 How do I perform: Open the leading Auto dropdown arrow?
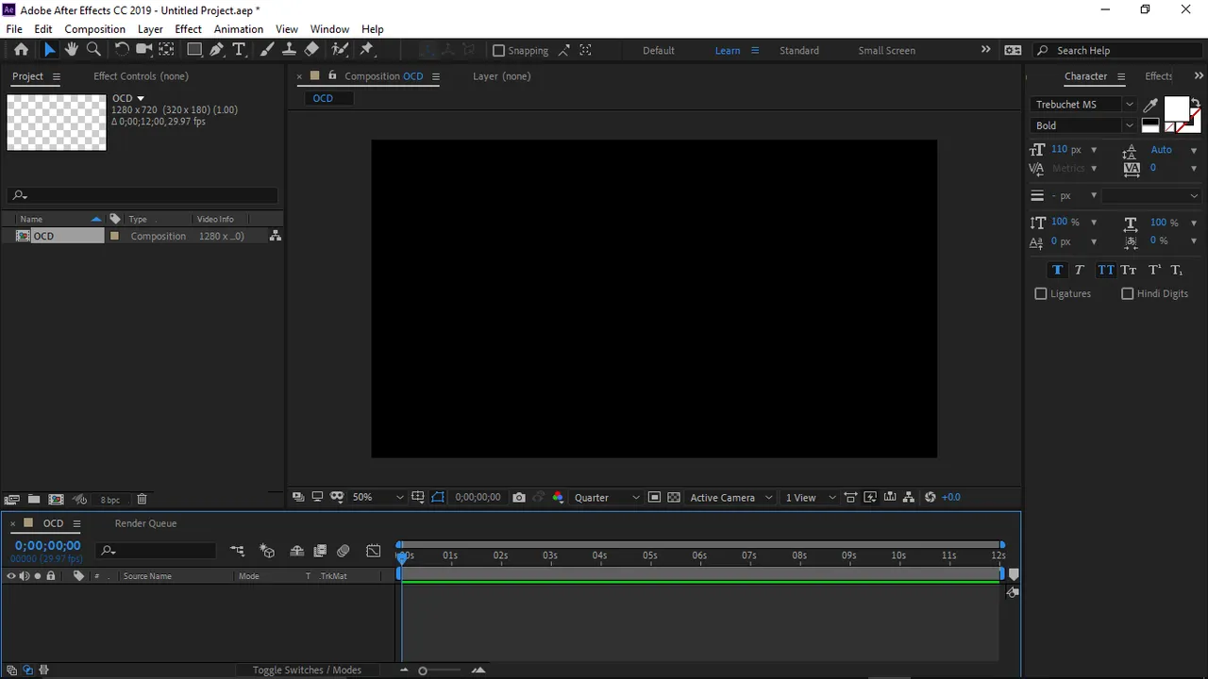[x=1193, y=151]
